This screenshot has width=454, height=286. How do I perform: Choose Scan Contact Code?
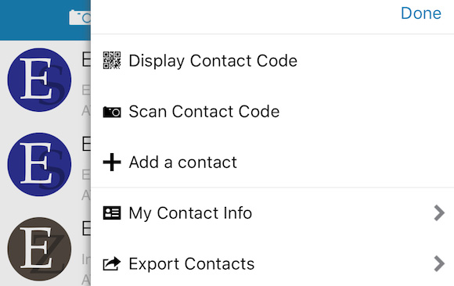coord(272,112)
